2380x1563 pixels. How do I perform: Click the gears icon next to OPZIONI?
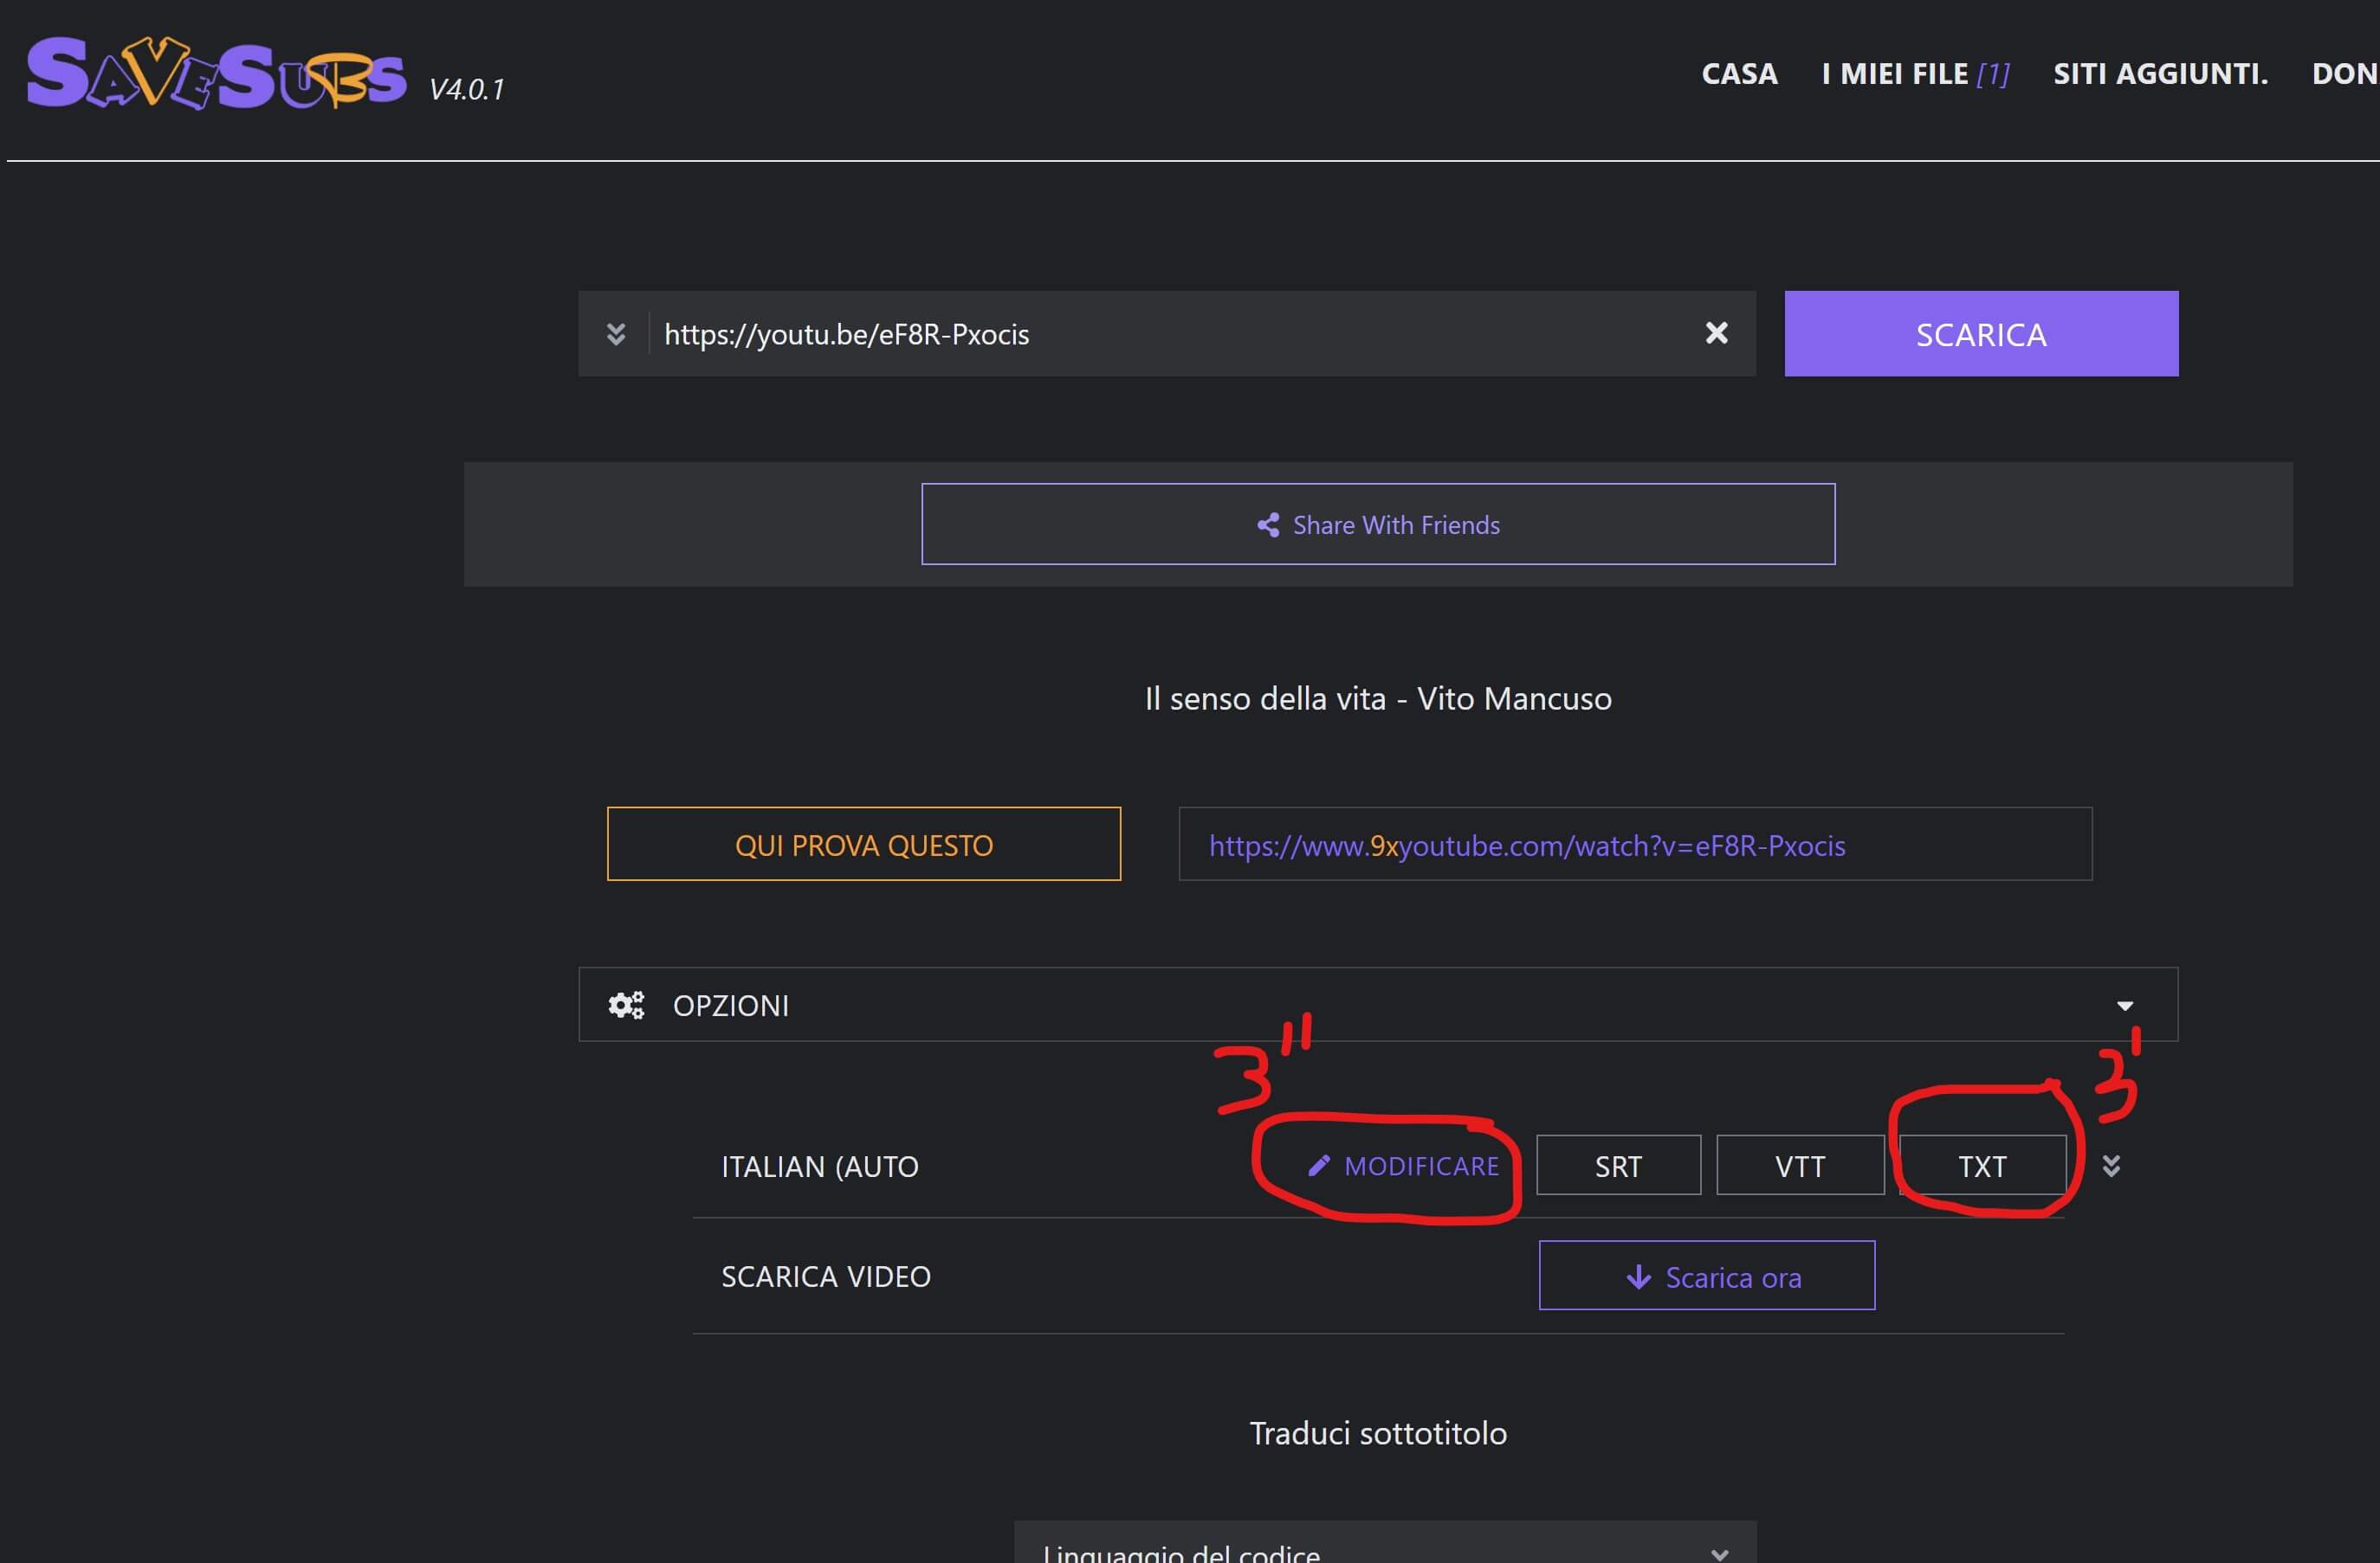click(627, 1005)
